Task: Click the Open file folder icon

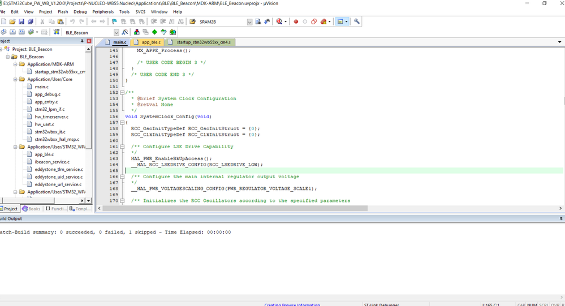Action: [x=12, y=21]
